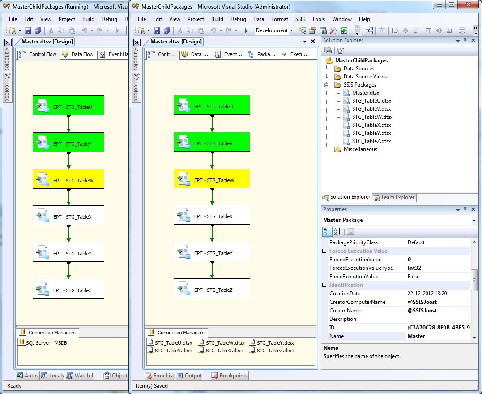Select EPT - STG_TableW task in right window

tap(212, 178)
